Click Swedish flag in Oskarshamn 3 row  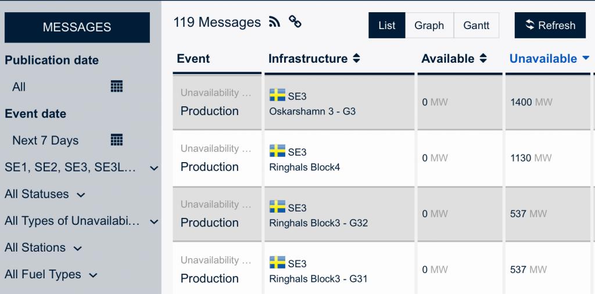(277, 95)
